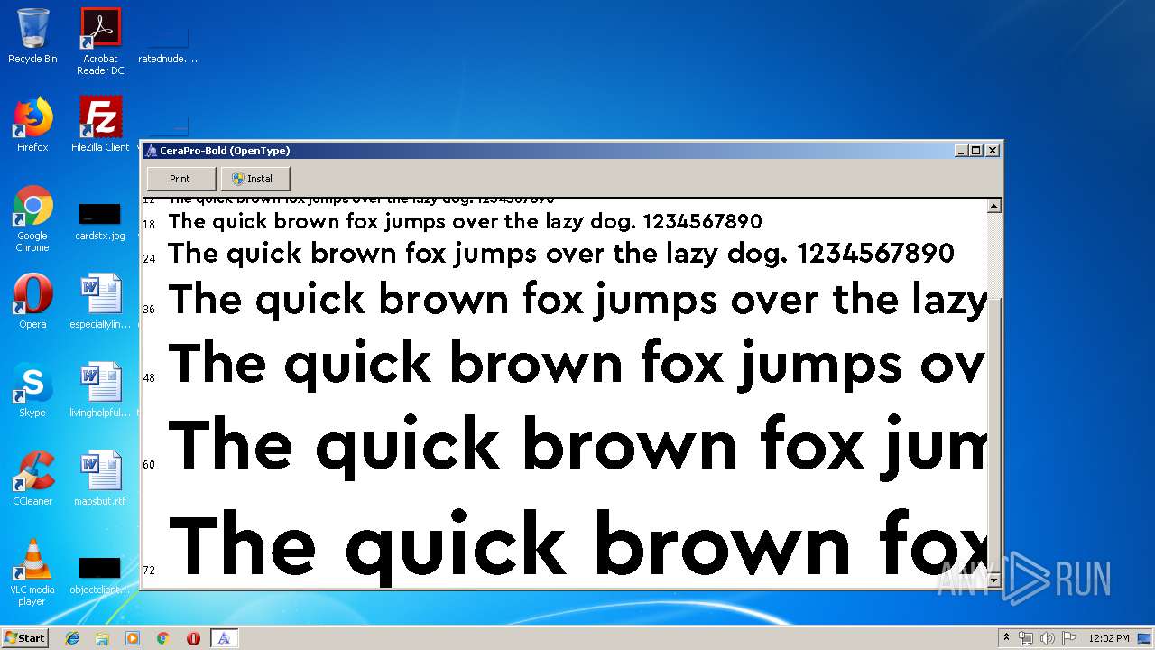
Task: Click the 60 point sample text line
Action: [x=577, y=446]
